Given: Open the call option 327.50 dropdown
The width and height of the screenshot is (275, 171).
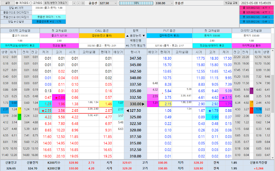Looking at the screenshot, I should click(x=116, y=3).
